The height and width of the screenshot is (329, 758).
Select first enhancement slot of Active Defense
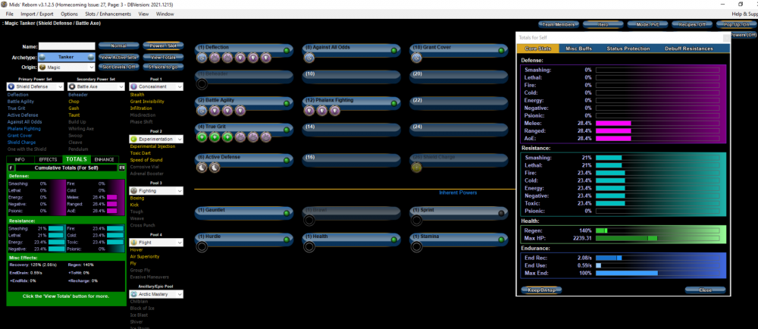click(x=202, y=168)
